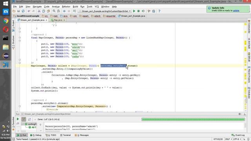Open the 6: TODO tool window
Image resolution: width=251 pixels, height=141 pixels.
click(x=51, y=135)
